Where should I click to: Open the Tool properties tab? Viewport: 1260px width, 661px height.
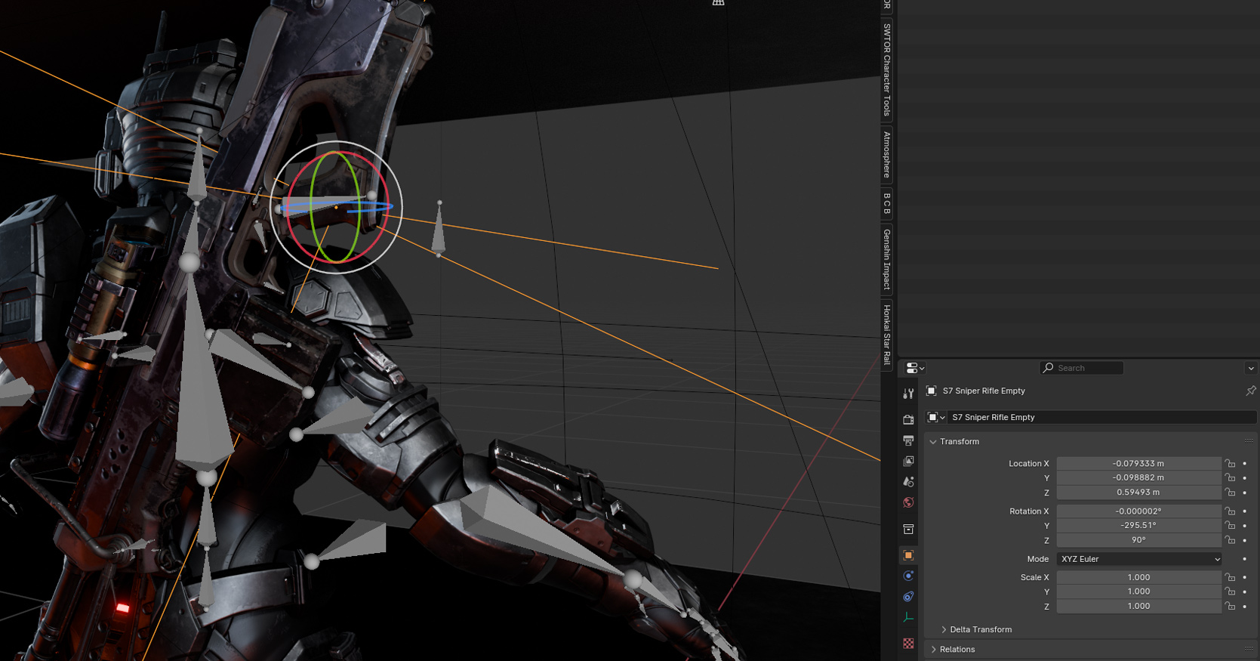tap(908, 394)
